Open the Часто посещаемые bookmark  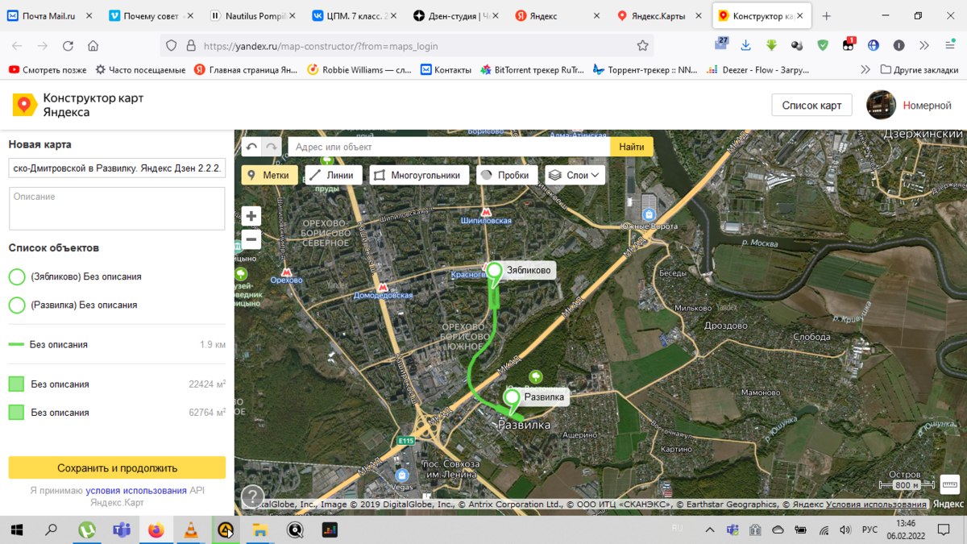click(x=140, y=70)
